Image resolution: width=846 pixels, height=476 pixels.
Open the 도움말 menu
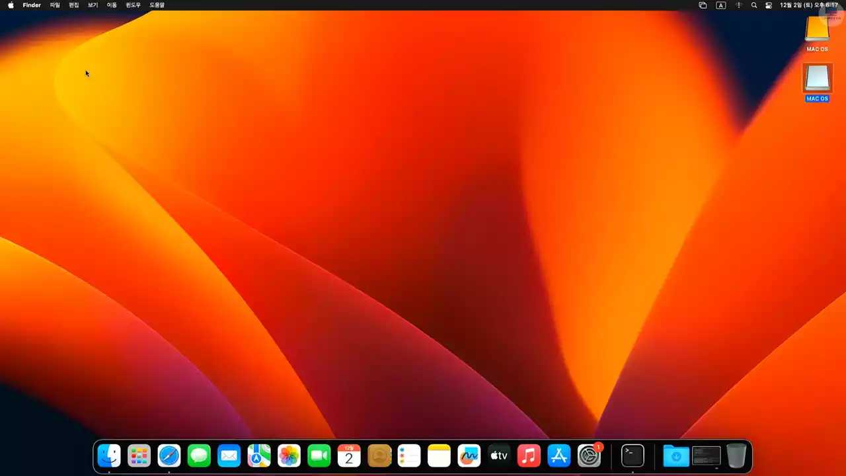click(x=157, y=5)
